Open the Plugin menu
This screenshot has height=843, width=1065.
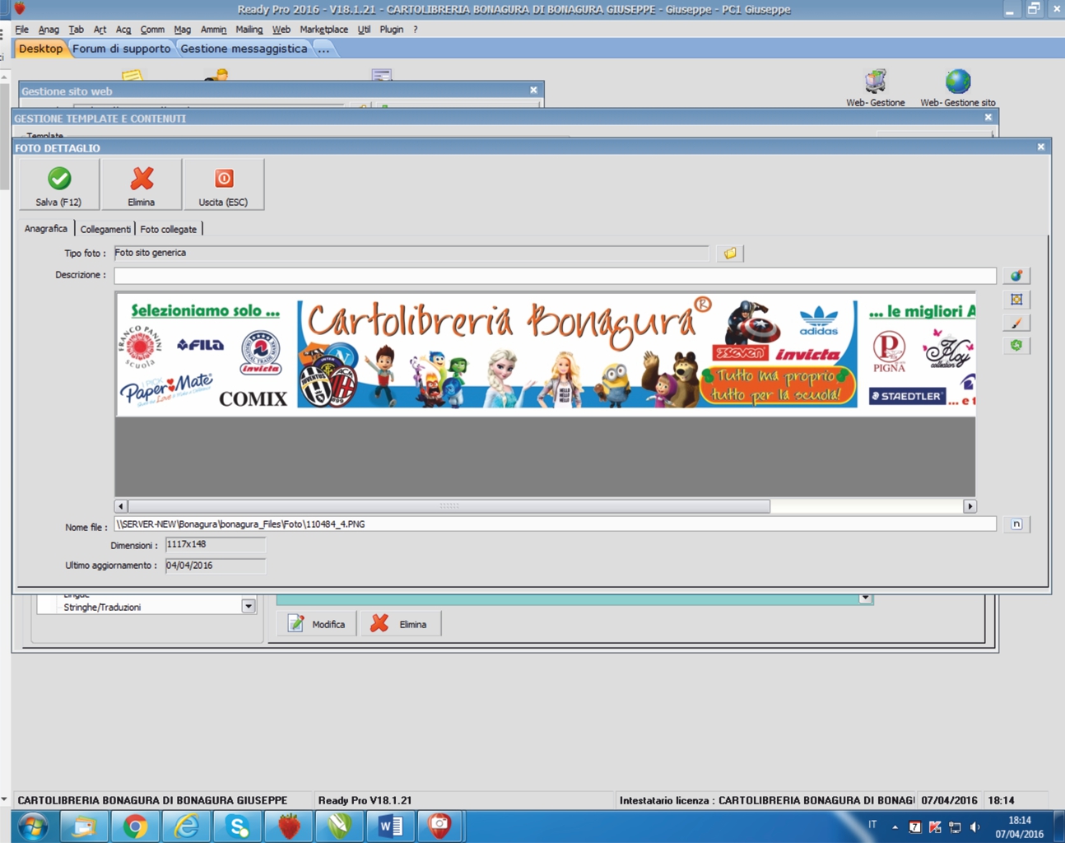tap(391, 30)
